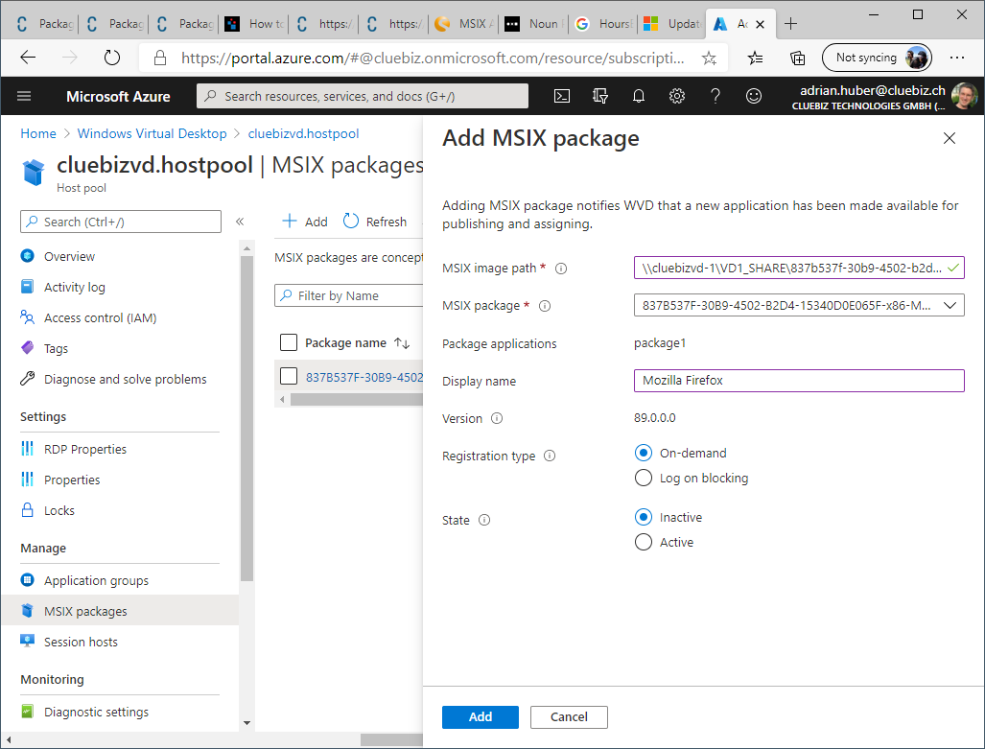Screen dimensions: 985x749
Task: Collapse the left navigation menu chevron
Action: (240, 222)
